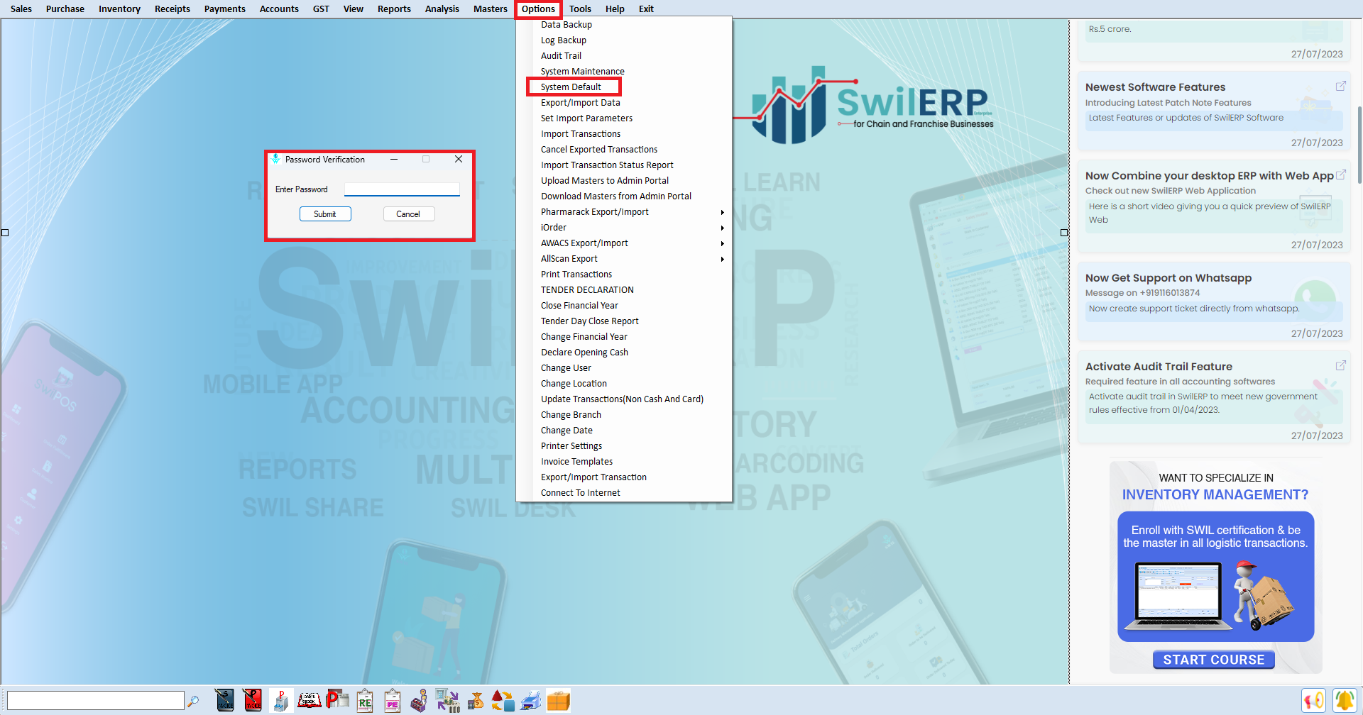Cancel the Password Verification dialog

pyautogui.click(x=408, y=214)
